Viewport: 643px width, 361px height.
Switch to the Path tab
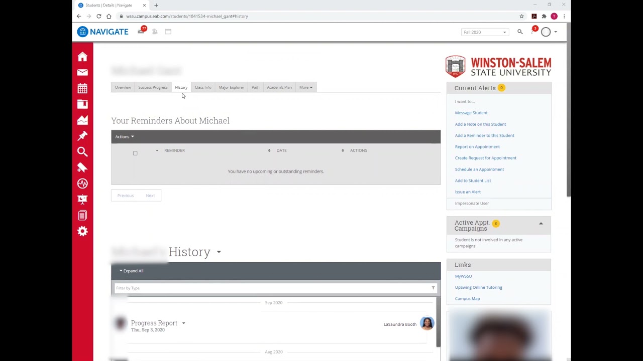[x=256, y=87]
